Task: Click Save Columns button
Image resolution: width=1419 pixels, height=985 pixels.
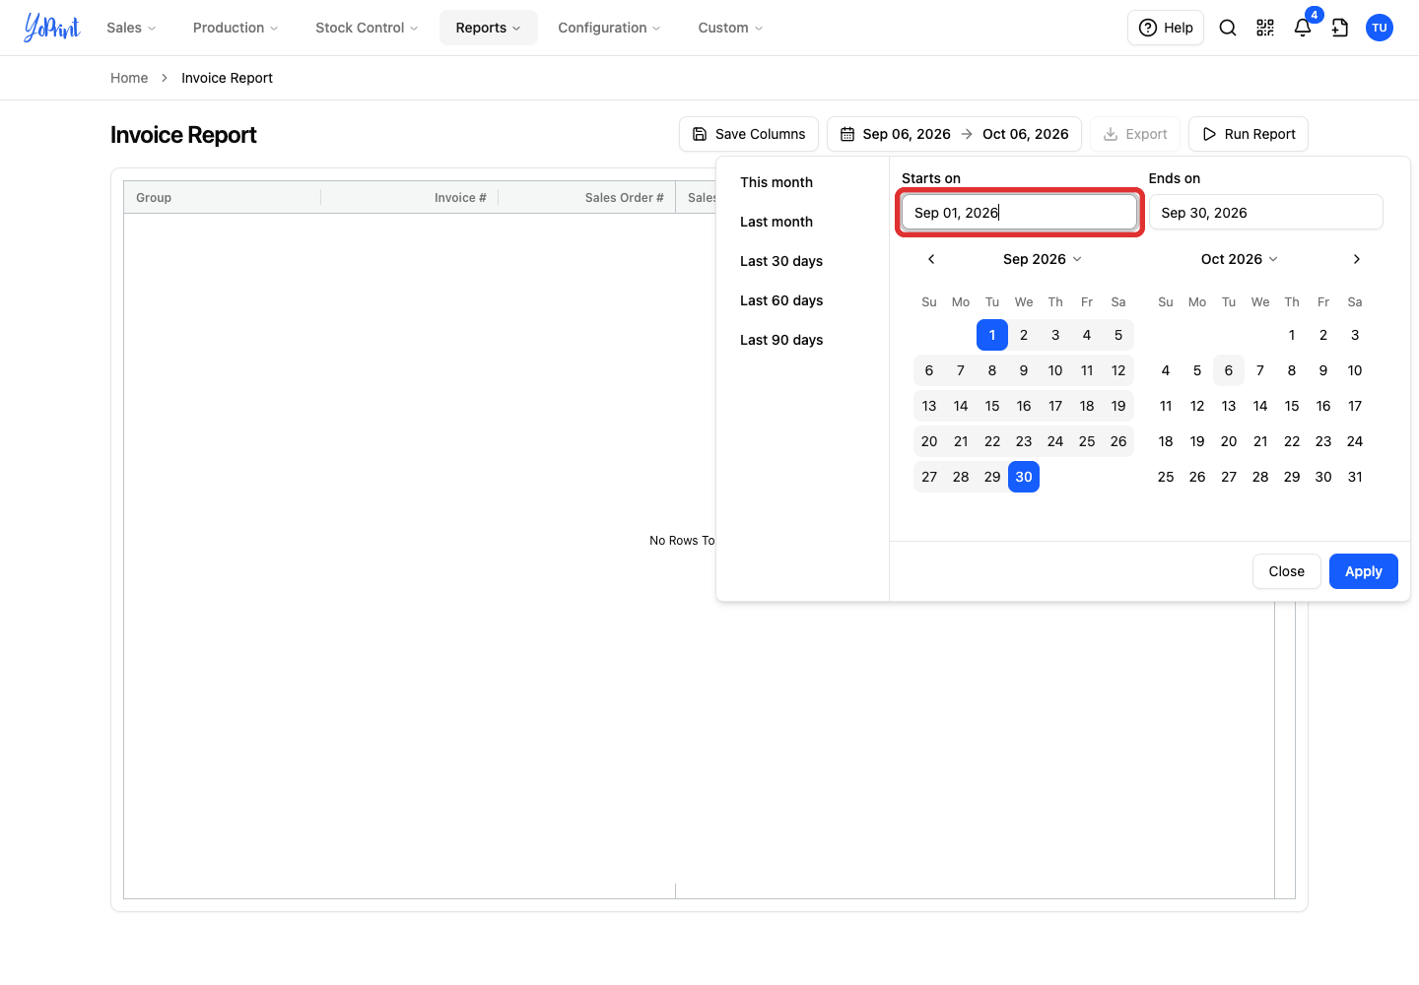Action: tap(749, 134)
